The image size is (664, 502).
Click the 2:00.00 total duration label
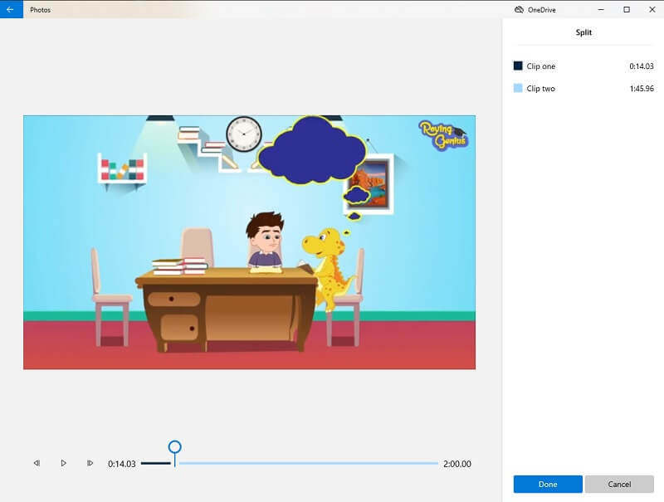pos(457,463)
